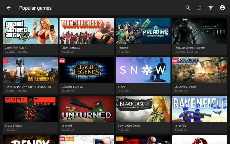Open the Shadow Warrior demo tile
The image size is (230, 144).
pyautogui.click(x=143, y=140)
